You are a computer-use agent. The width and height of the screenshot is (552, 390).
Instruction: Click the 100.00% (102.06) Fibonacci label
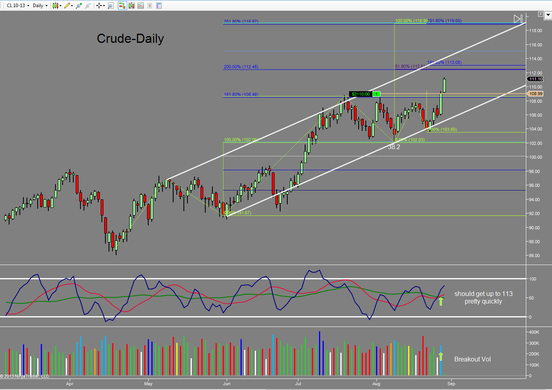(241, 140)
